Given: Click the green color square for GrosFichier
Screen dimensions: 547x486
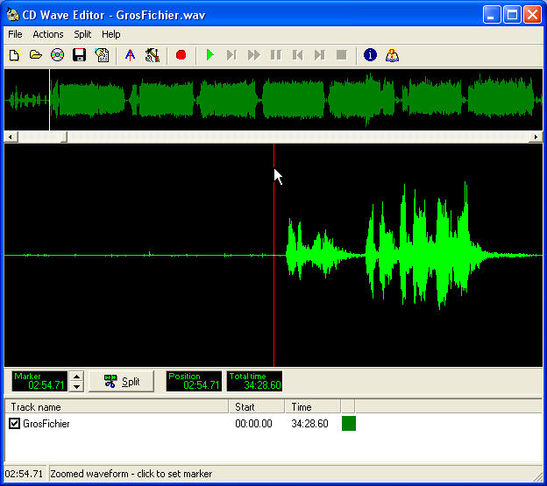Looking at the screenshot, I should click(348, 424).
